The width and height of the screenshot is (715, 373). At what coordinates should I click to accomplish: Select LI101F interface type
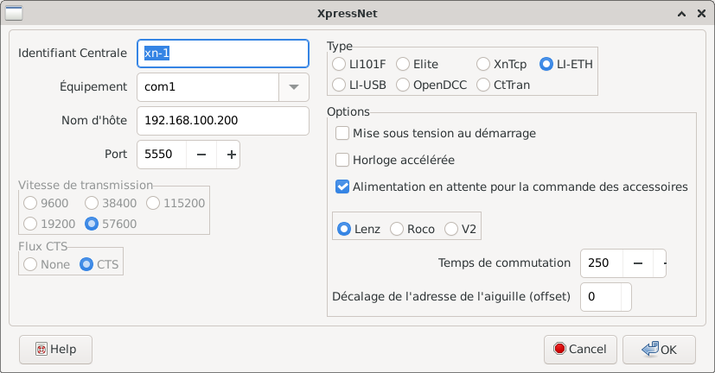[340, 64]
